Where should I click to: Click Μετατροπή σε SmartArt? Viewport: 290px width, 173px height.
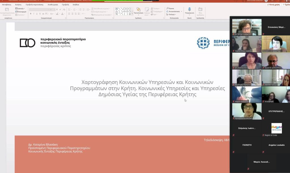(x=102, y=15)
